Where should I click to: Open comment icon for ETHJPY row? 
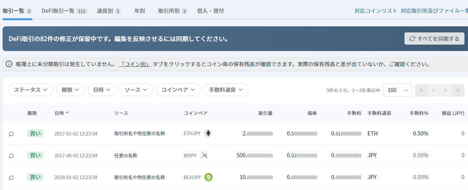coord(11,134)
